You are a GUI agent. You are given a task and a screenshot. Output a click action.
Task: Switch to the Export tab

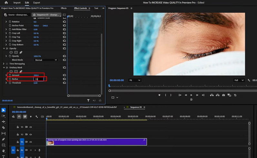click(36, 3)
